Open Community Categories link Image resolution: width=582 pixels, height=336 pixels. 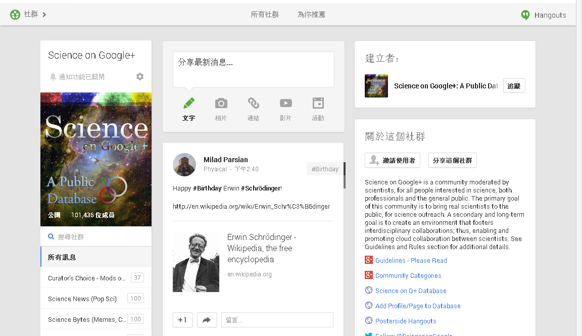[x=408, y=276]
